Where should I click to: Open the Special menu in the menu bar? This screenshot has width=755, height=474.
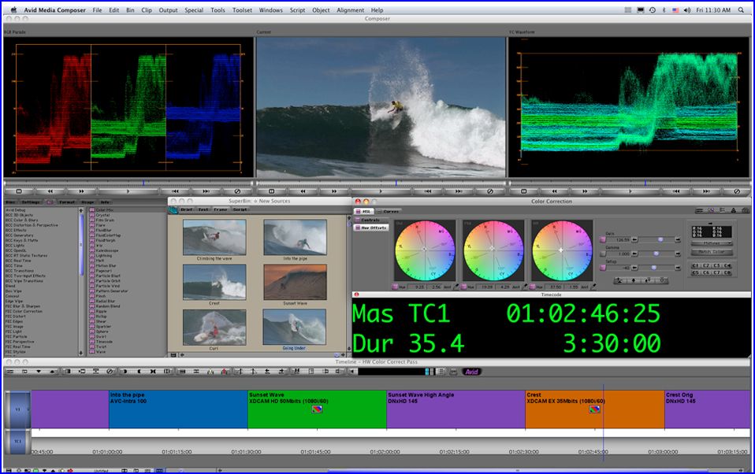click(194, 9)
